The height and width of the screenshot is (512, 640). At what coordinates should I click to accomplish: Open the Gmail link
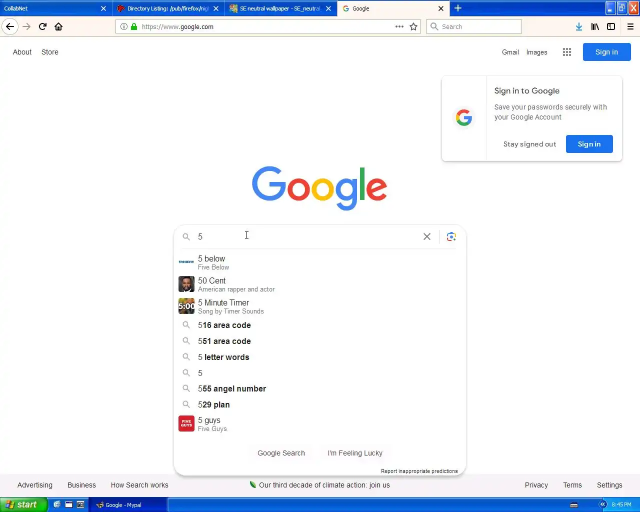point(510,52)
